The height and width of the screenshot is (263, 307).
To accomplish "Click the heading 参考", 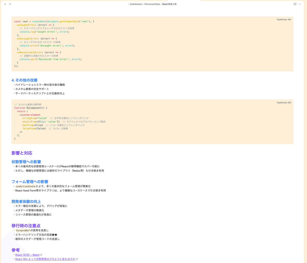I will (x=16, y=250).
